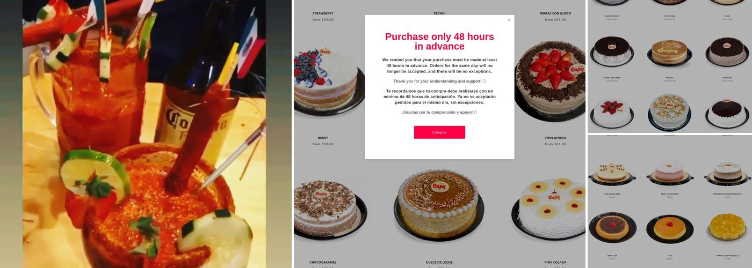This screenshot has height=268, width=752.
Task: Open the michelada drink photo
Action: pyautogui.click(x=144, y=134)
